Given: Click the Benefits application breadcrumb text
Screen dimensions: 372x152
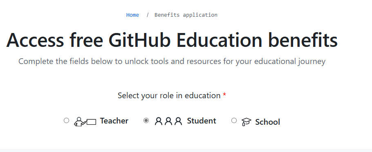Looking at the screenshot, I should [x=186, y=15].
